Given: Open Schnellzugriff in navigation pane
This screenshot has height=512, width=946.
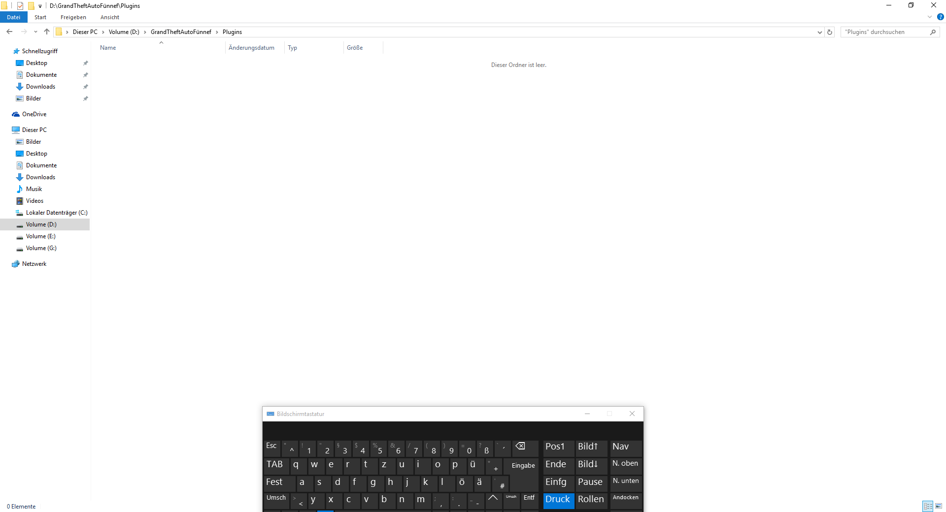Looking at the screenshot, I should pos(39,51).
